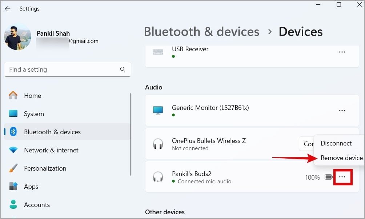This screenshot has width=365, height=219.
Task: Click the Apps icon in sidebar
Action: [13, 187]
